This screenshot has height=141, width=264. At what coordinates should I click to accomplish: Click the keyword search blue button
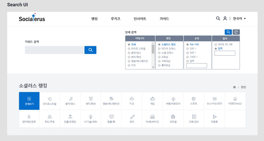(90, 50)
